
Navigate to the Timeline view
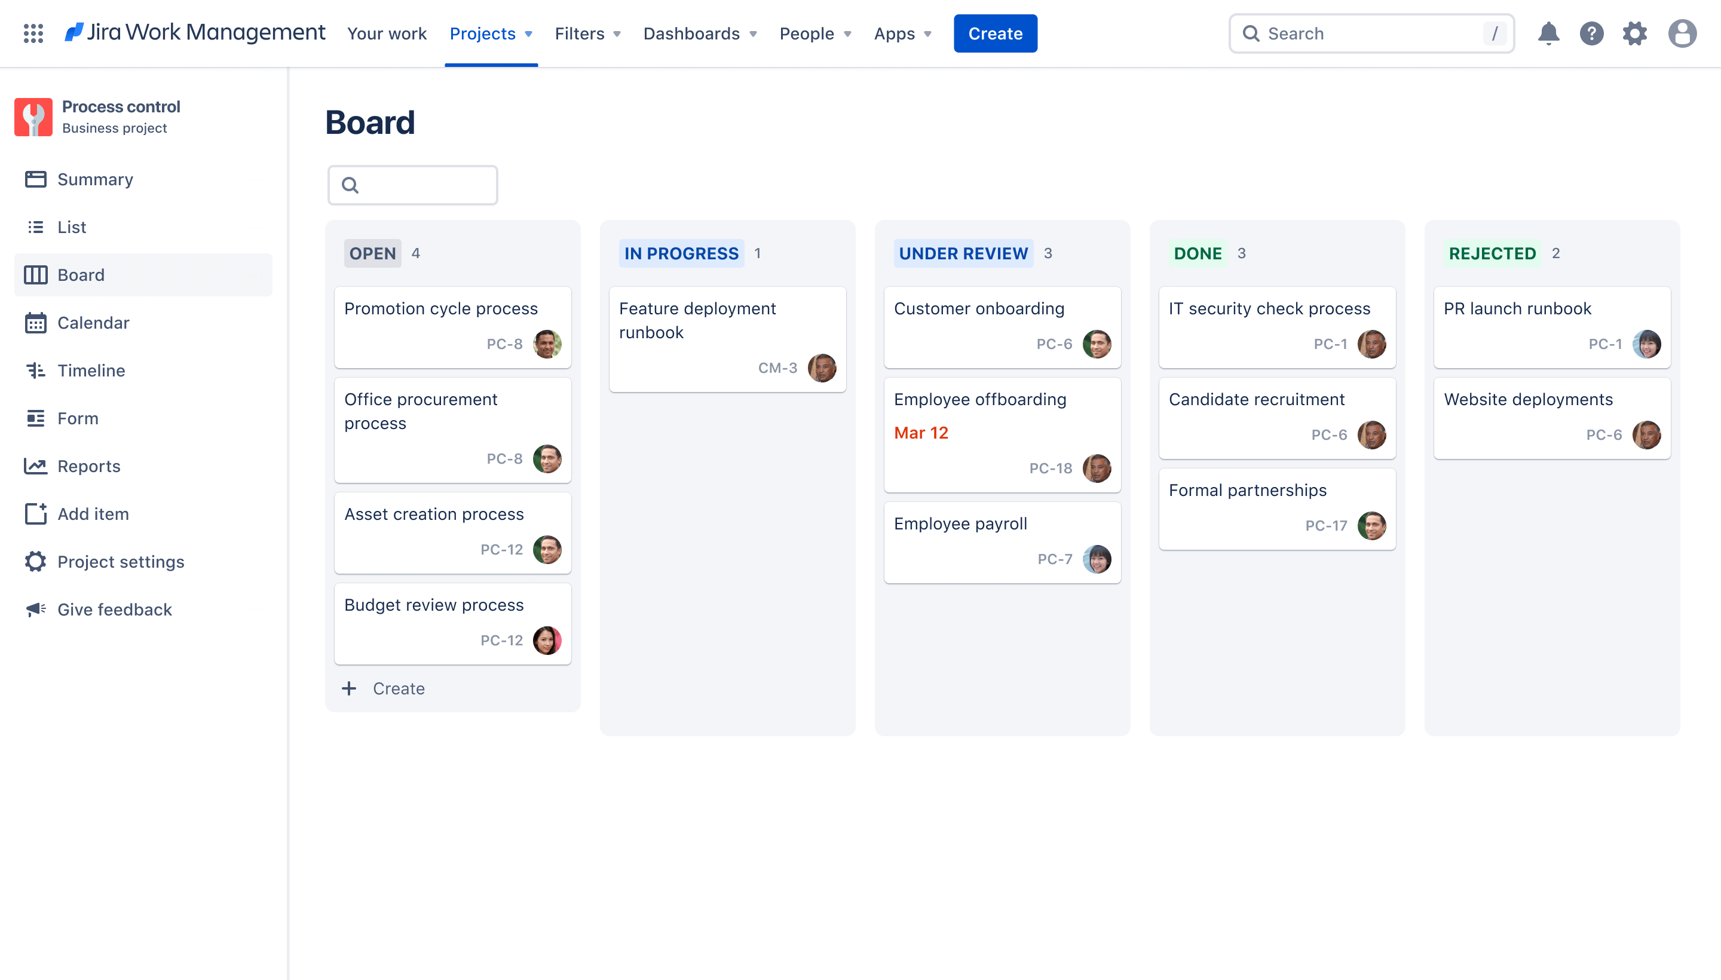click(x=91, y=370)
